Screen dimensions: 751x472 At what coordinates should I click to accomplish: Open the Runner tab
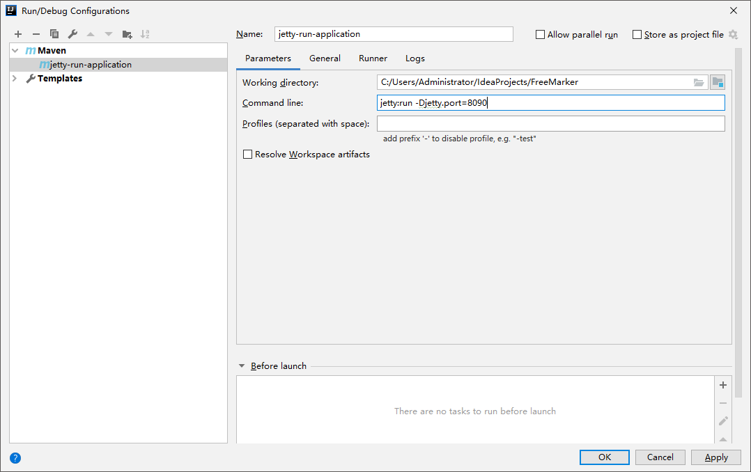tap(373, 58)
